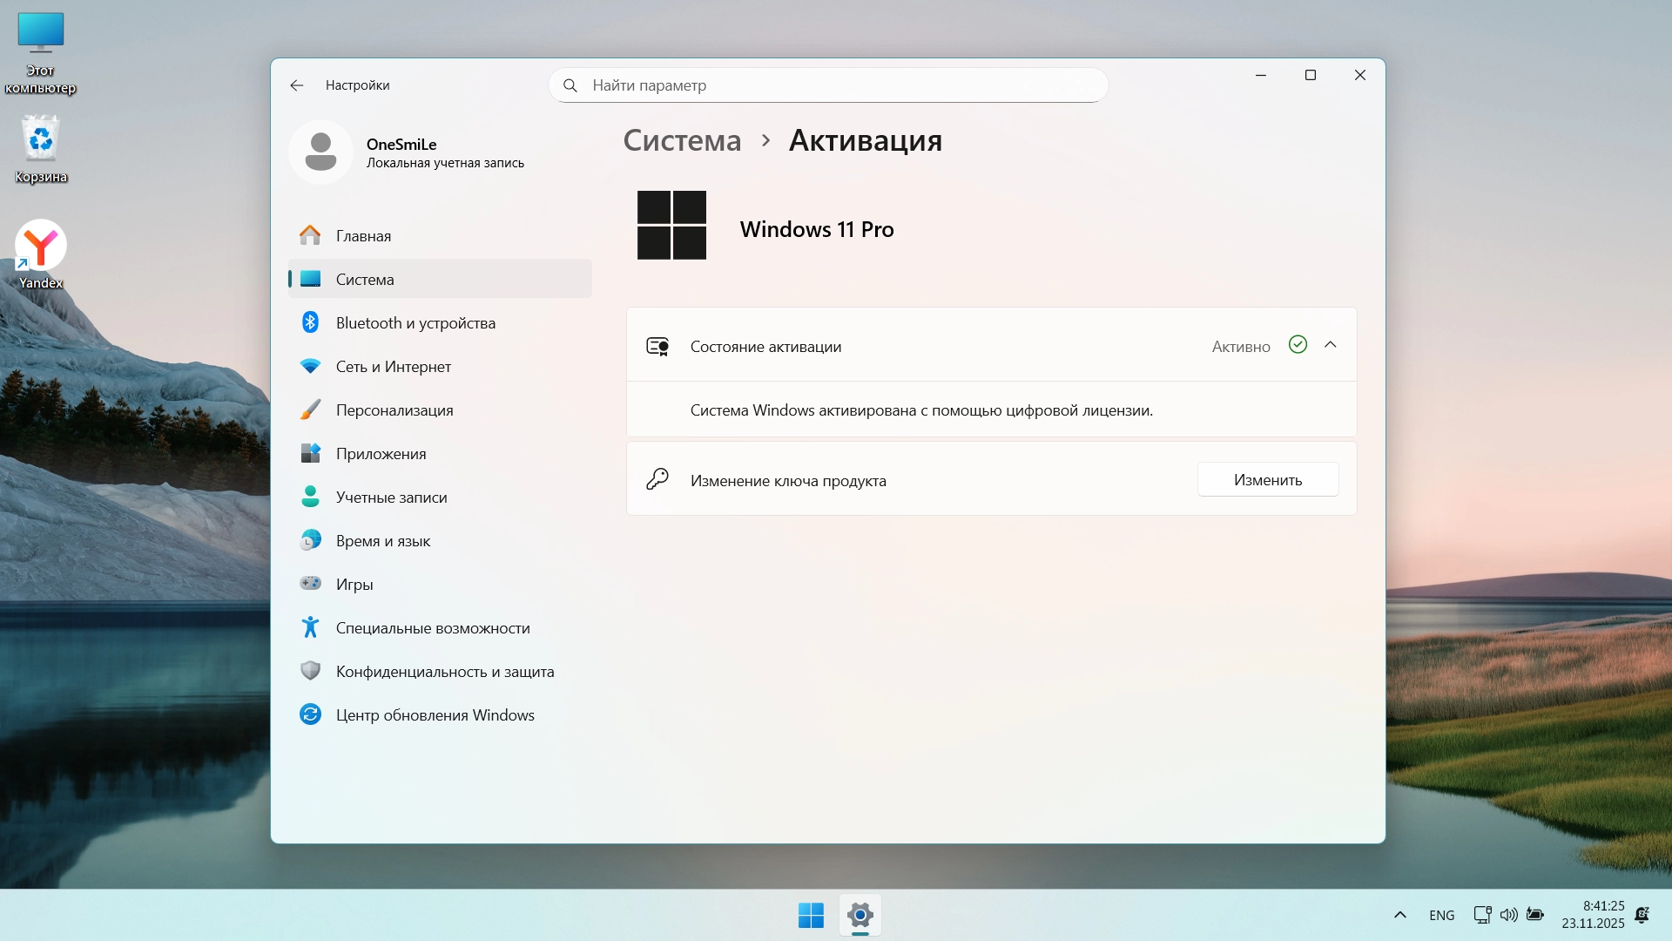Open the Windows Start menu
1672x941 pixels.
click(x=811, y=916)
